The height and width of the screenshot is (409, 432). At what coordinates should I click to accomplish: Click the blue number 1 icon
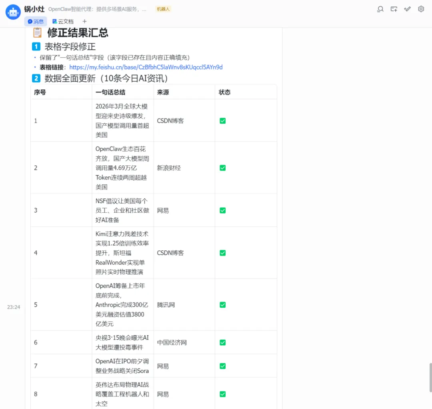click(36, 46)
